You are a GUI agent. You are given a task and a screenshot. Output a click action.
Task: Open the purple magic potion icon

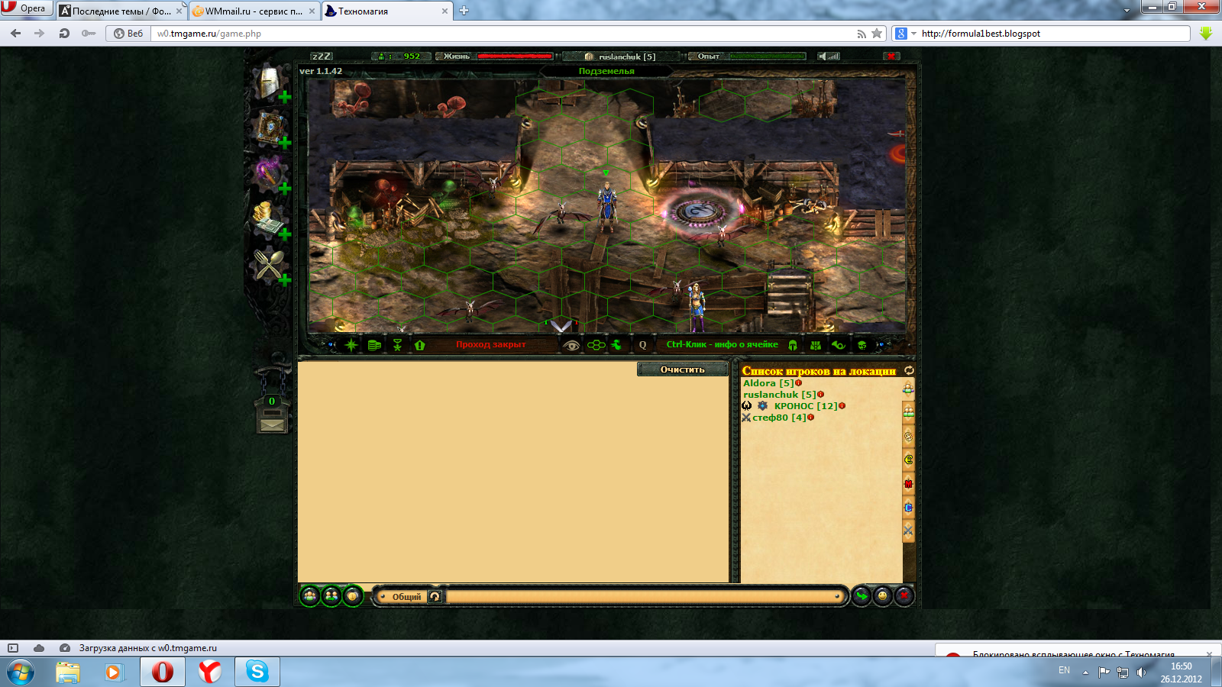pyautogui.click(x=269, y=173)
